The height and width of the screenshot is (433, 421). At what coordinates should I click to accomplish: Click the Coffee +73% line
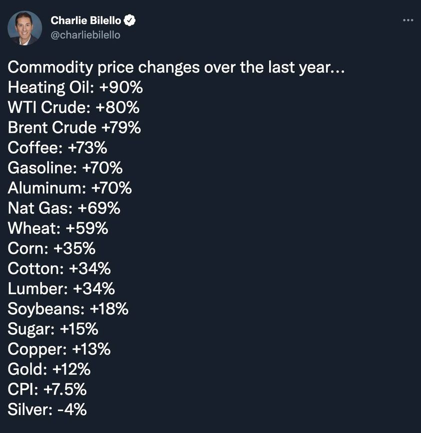click(57, 148)
